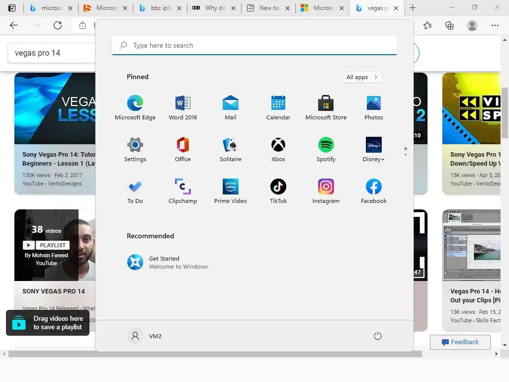Viewport: 509px width, 382px height.
Task: Open the 38 videos playlist thumbnail
Action: (55, 245)
